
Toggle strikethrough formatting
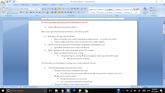[31, 12]
